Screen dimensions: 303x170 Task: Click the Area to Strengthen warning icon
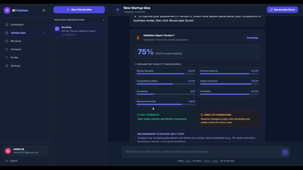(202, 115)
